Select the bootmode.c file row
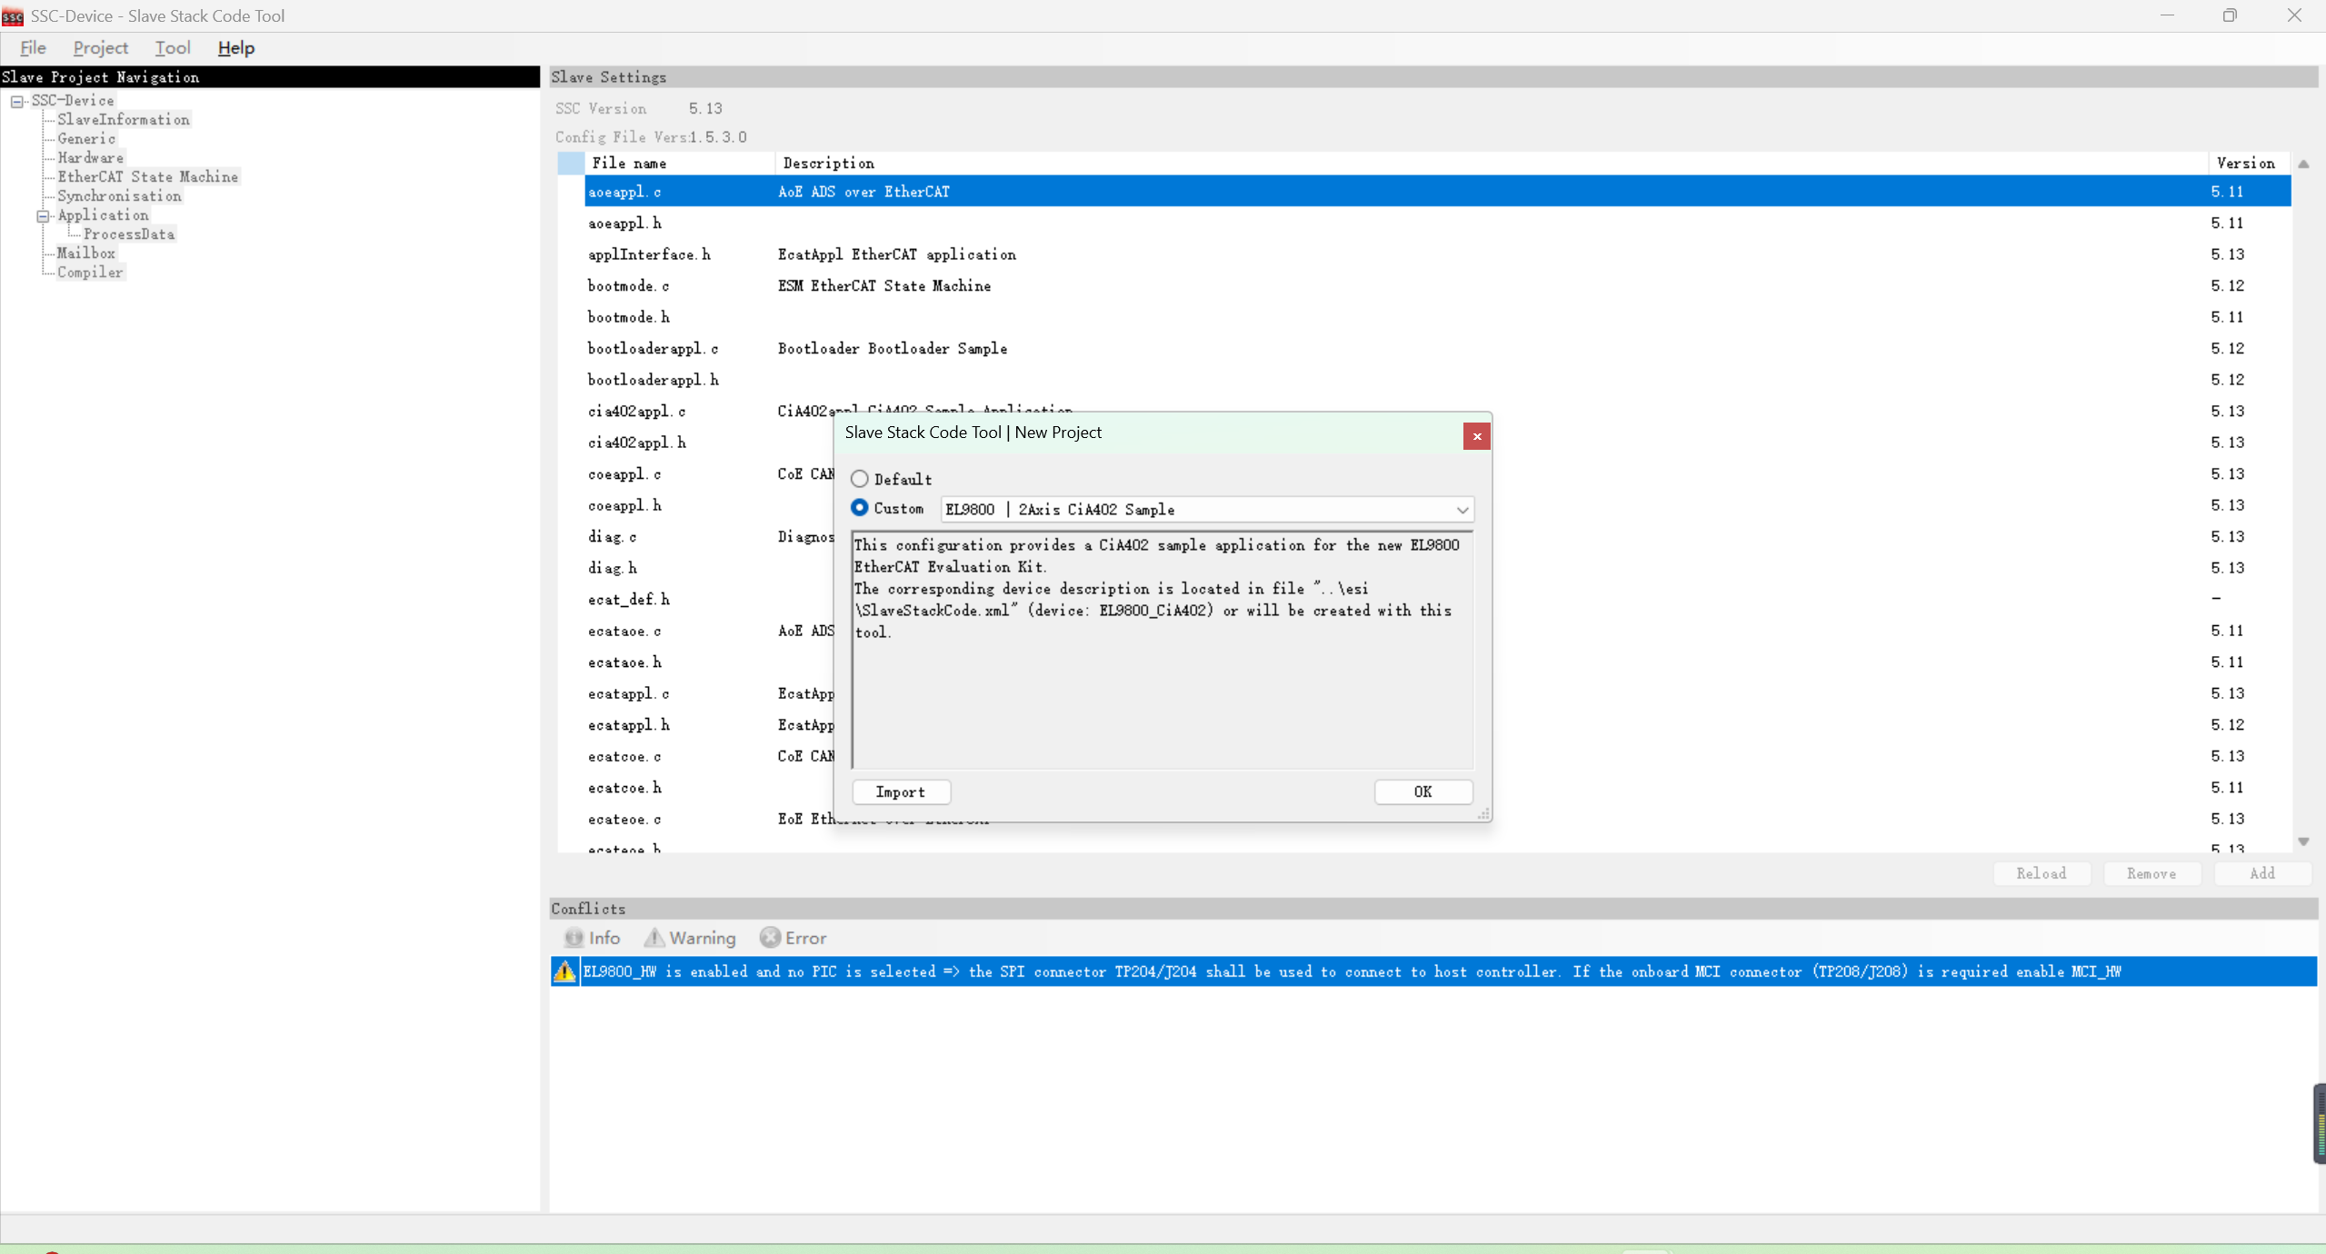 point(628,285)
